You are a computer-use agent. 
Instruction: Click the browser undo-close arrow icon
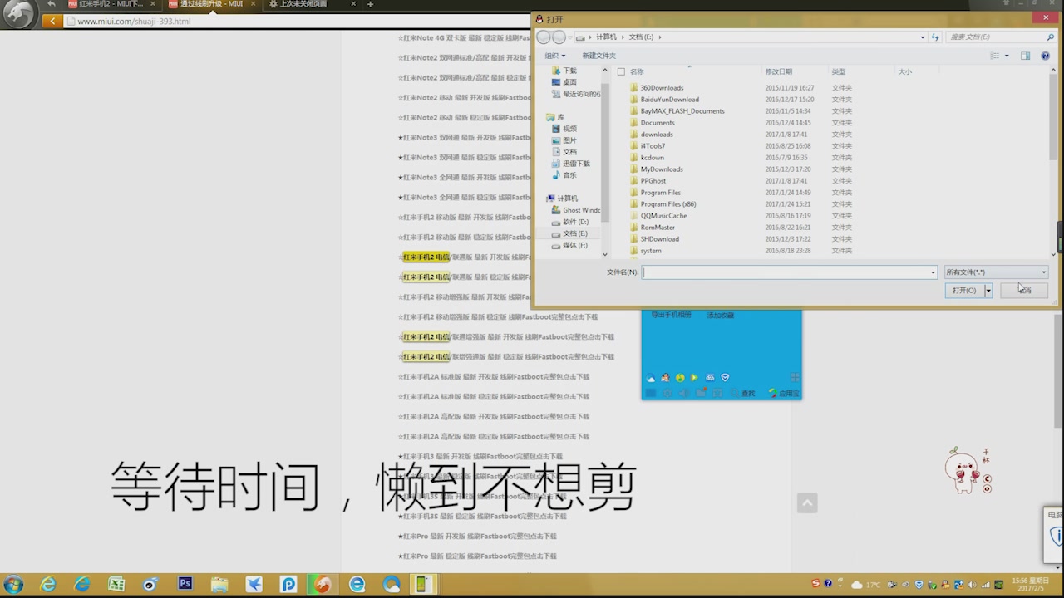click(x=52, y=4)
